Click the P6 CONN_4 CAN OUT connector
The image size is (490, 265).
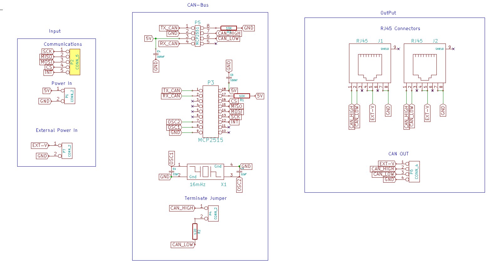(x=414, y=172)
